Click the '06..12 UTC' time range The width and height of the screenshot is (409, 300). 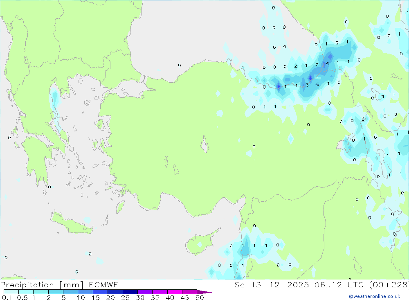[339, 284]
